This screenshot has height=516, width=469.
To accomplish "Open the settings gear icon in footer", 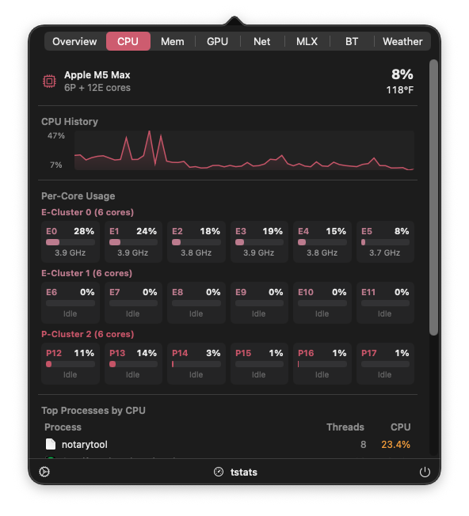I will 44,472.
